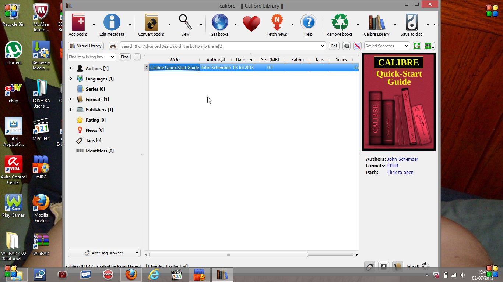Select the MPC-HC desktop shortcut
The image size is (503, 282).
41,130
